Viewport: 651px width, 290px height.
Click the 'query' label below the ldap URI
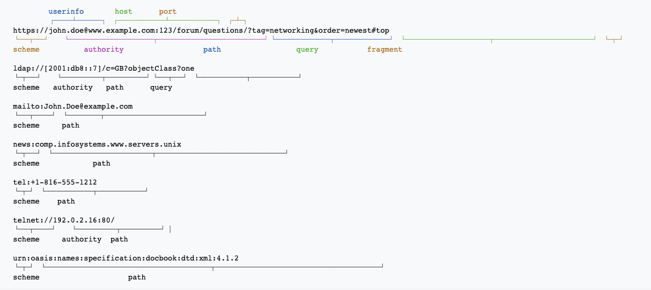pyautogui.click(x=161, y=88)
